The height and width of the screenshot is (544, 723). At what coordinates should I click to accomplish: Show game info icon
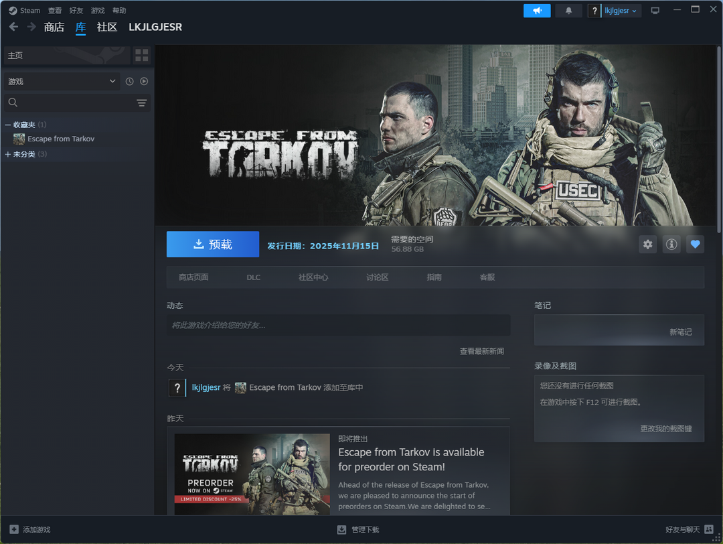(x=671, y=245)
